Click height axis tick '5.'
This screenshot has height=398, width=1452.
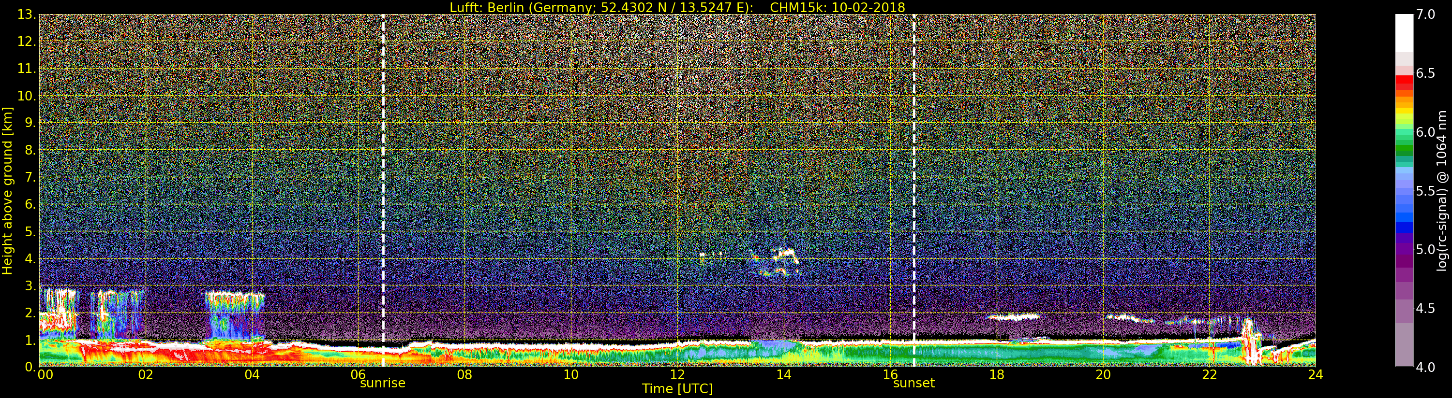(30, 231)
